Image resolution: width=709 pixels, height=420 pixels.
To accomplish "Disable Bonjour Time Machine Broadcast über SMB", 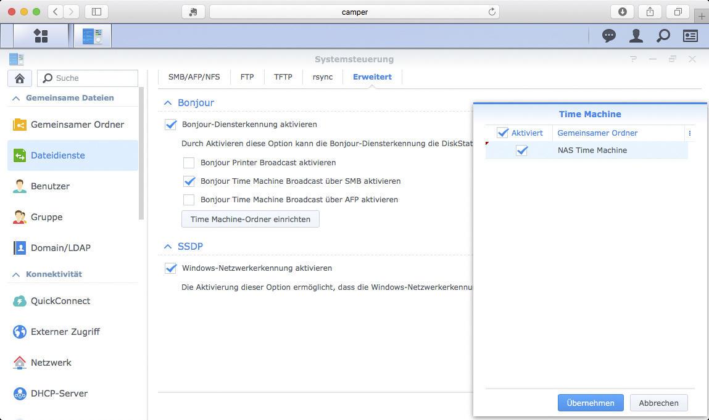I will (x=189, y=181).
